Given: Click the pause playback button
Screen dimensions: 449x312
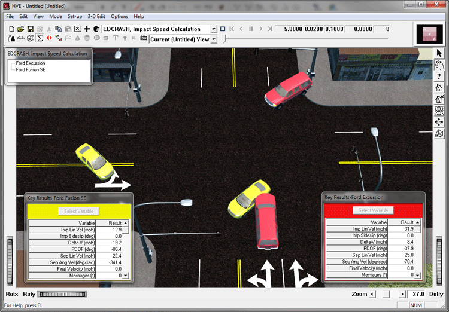Looking at the screenshot, I should pyautogui.click(x=251, y=29).
